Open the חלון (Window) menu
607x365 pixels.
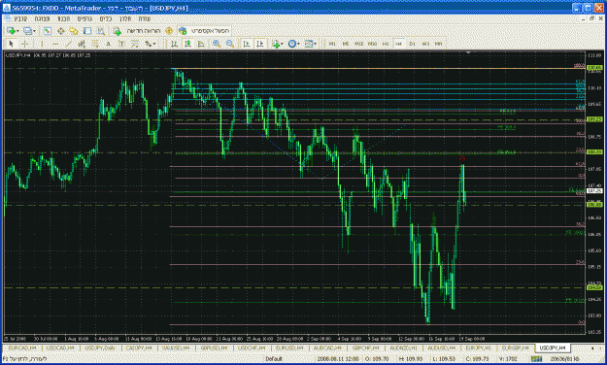coord(125,18)
